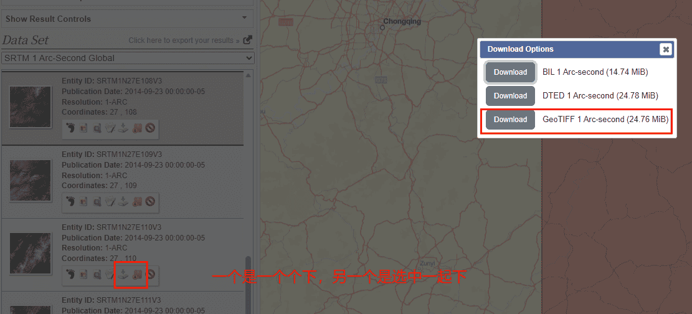Click compare browse icon for SRTM1N27E108V3

(97, 129)
